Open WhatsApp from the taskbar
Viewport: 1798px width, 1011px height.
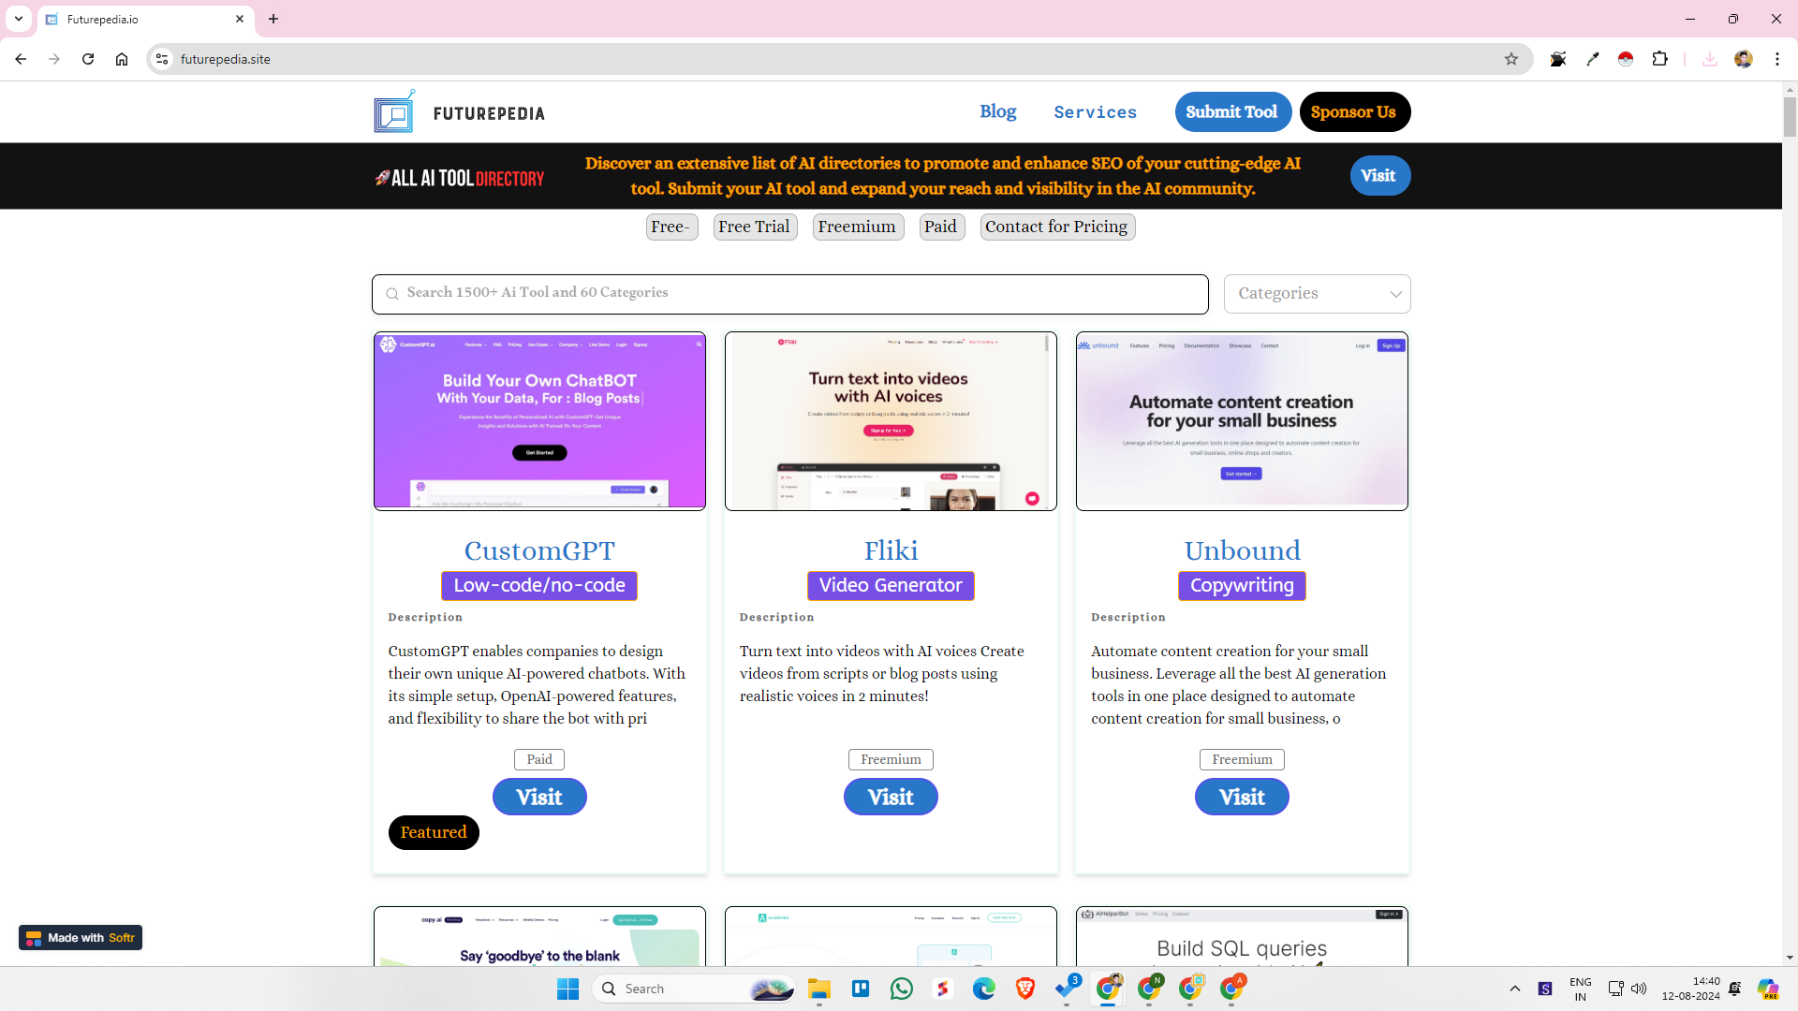[x=901, y=989]
